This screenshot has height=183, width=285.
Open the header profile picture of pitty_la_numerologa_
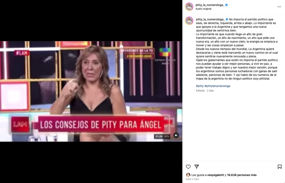point(189,7)
